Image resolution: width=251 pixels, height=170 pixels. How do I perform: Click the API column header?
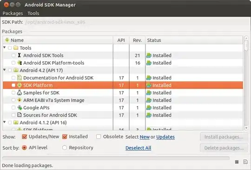pyautogui.click(x=121, y=40)
